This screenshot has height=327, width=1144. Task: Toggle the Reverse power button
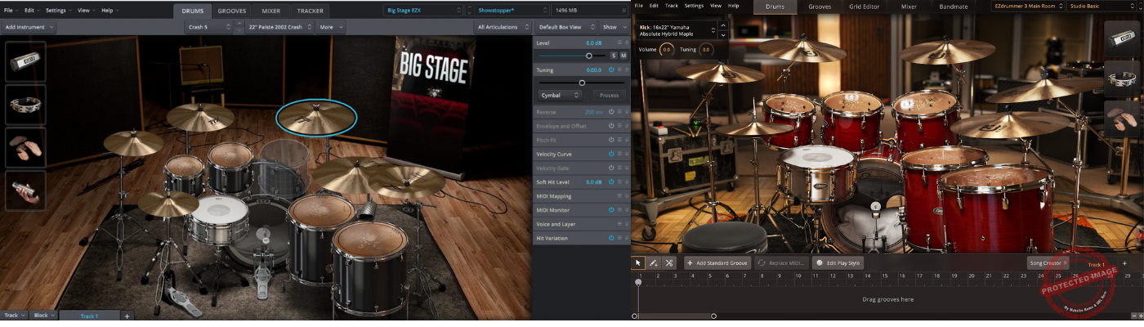coord(610,112)
